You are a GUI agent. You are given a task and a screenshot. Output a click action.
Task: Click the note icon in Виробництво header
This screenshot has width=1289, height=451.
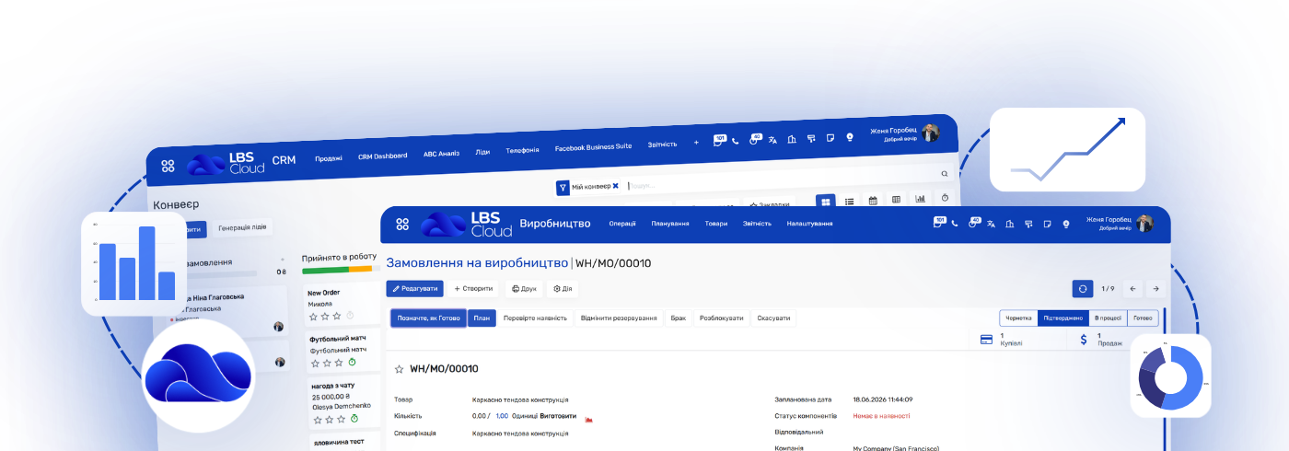click(x=1047, y=224)
